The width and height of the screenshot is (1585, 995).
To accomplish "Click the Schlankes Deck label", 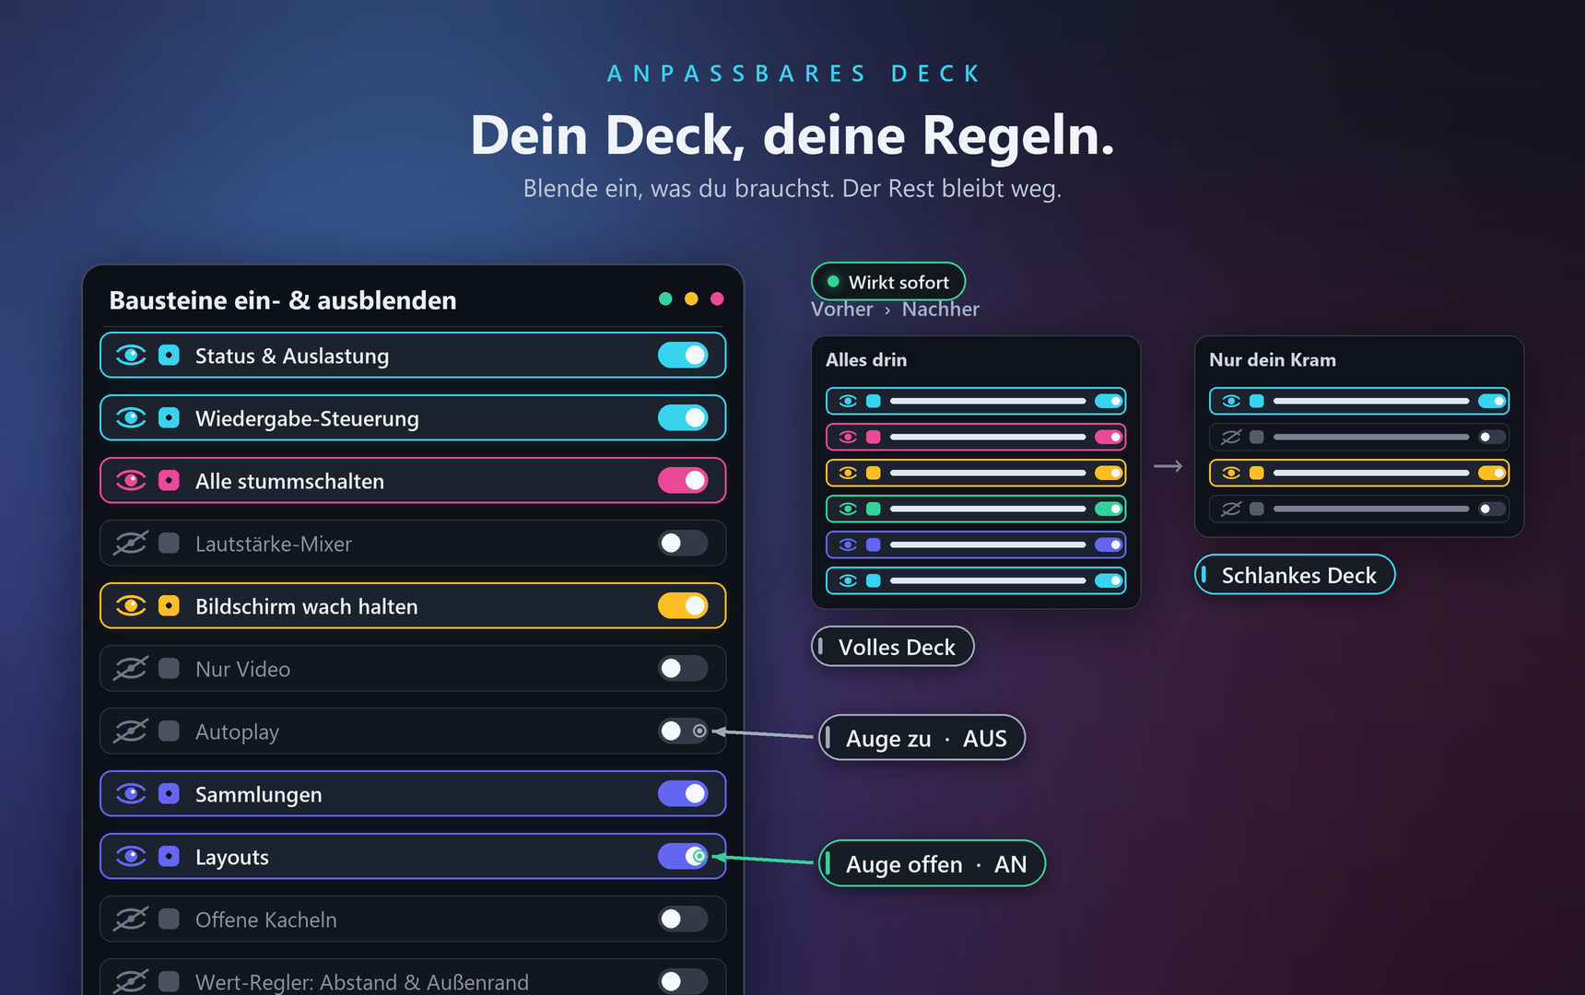I will click(1295, 575).
